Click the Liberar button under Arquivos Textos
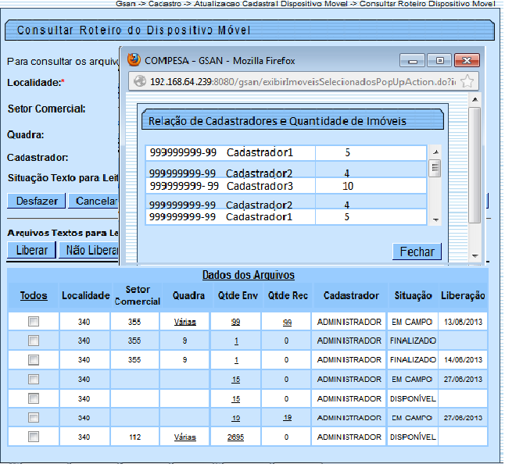 [x=32, y=251]
